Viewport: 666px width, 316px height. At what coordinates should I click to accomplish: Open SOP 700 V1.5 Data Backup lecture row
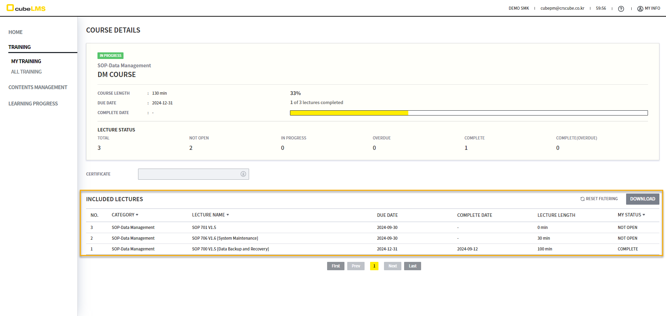(x=230, y=249)
